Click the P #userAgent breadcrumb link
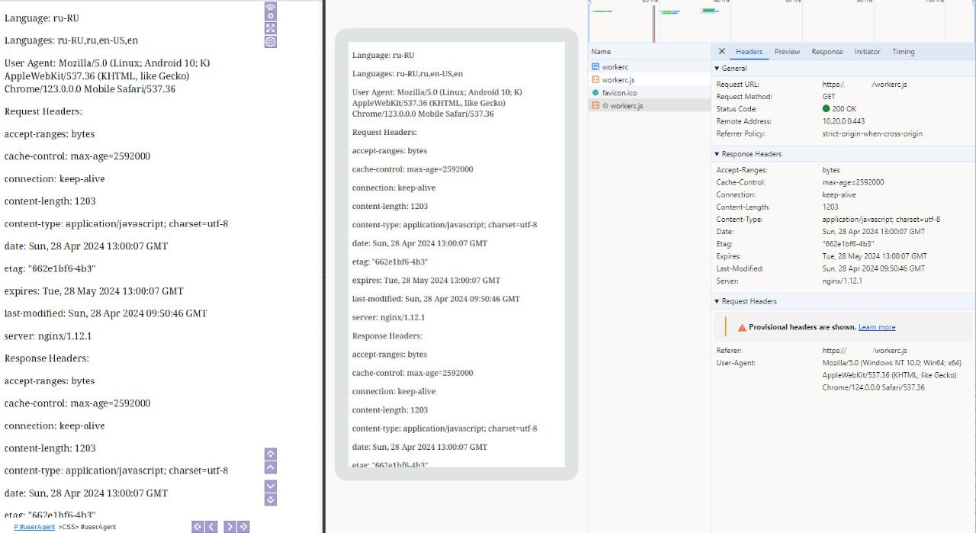Screen dimensions: 976x533 pyautogui.click(x=34, y=527)
